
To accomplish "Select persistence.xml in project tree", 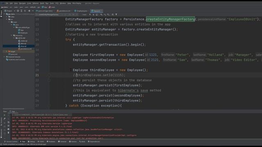I will click(x=25, y=49).
